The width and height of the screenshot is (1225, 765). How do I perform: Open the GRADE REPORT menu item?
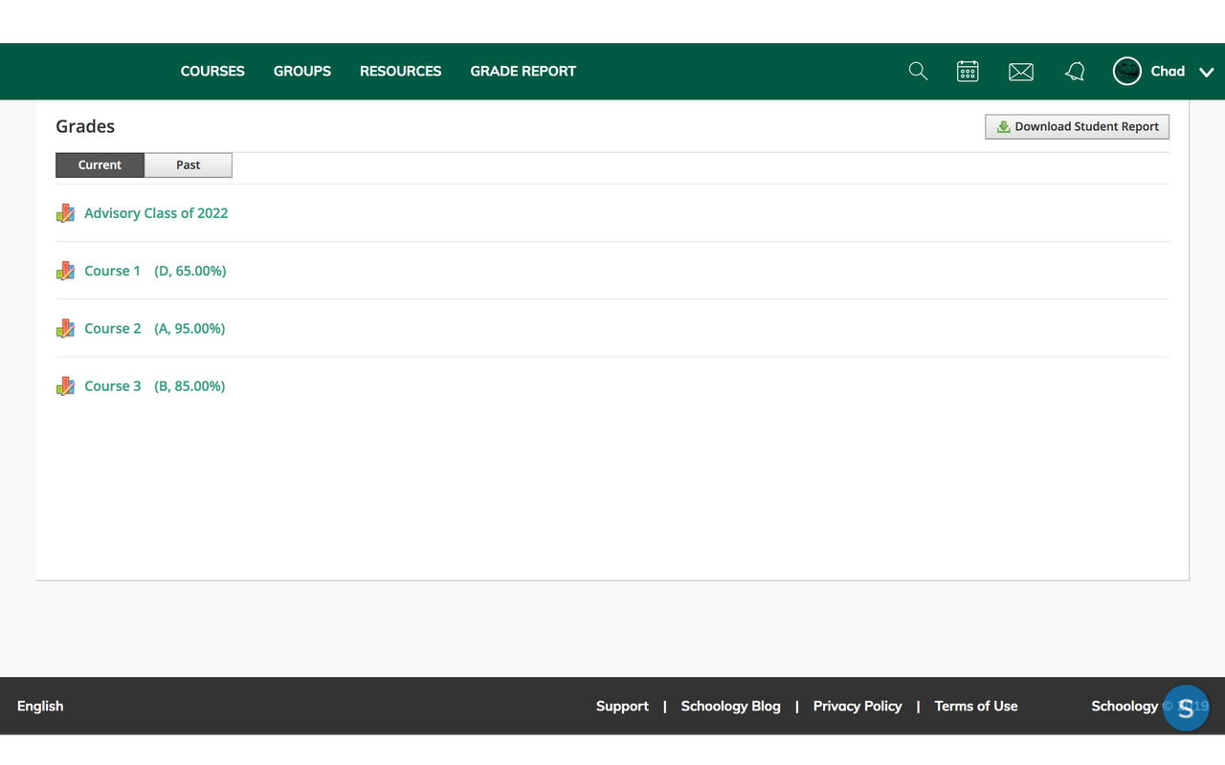(x=523, y=71)
